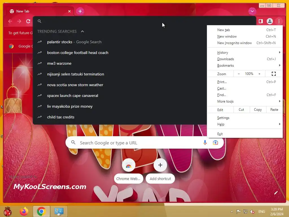Reload the current page
The width and height of the screenshot is (289, 217).
[28, 21]
